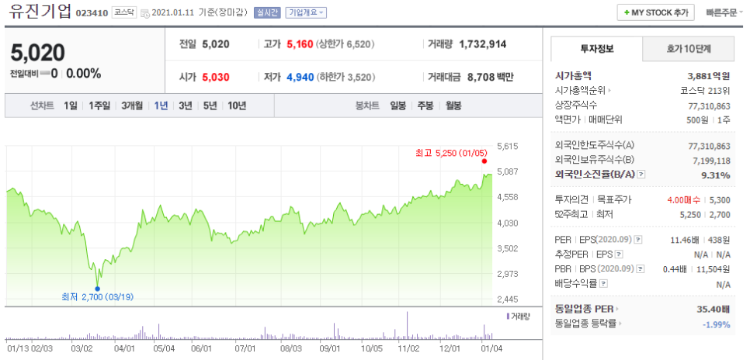Switch to the 호가10단계 tab

pos(689,49)
